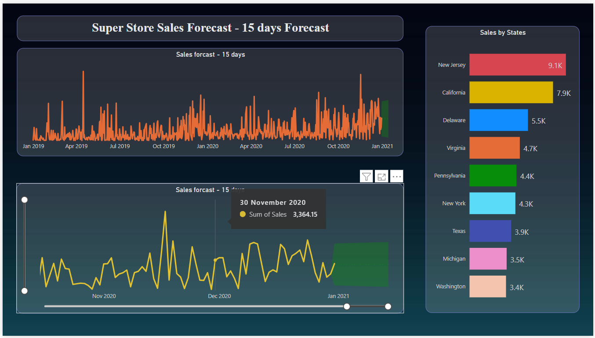Viewport: 595px width, 338px height.
Task: Expand the forecast visual into focus mode
Action: click(x=381, y=176)
